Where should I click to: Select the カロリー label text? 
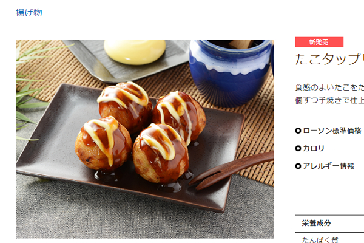coord(317,148)
